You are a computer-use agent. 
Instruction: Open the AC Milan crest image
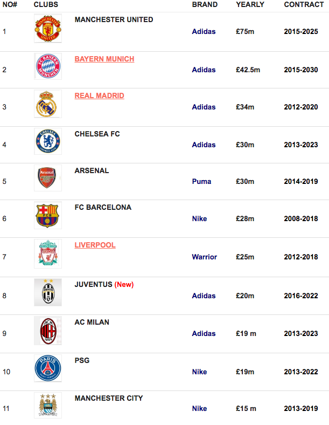point(48,331)
